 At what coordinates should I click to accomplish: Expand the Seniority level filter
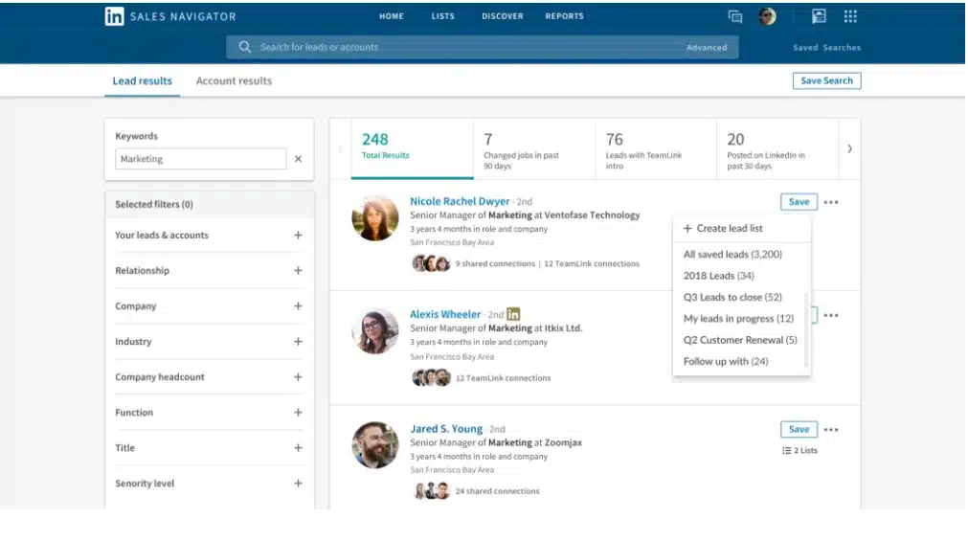[298, 484]
